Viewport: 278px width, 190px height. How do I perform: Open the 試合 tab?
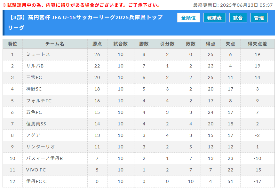click(238, 18)
